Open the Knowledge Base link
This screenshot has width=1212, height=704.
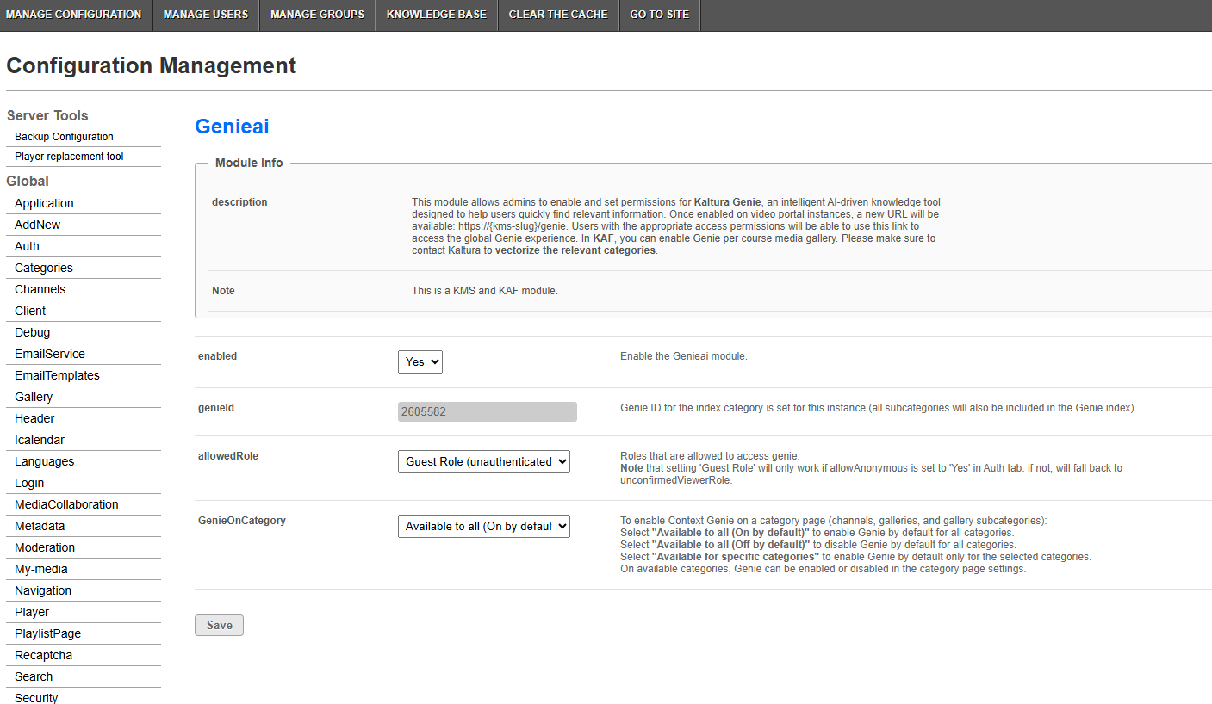click(437, 15)
